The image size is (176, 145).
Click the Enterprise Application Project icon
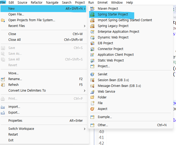click(92, 32)
